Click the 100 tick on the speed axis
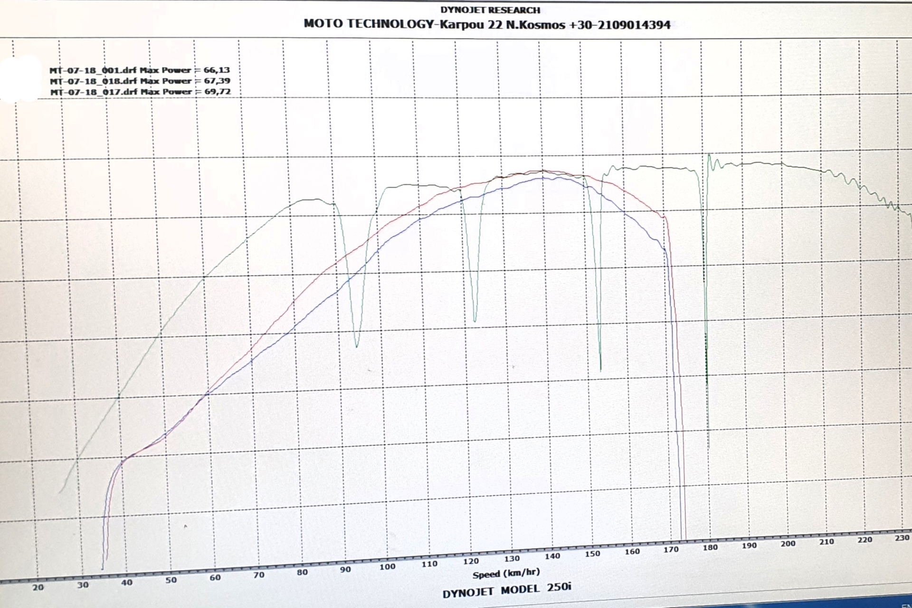The image size is (912, 608). pyautogui.click(x=387, y=567)
